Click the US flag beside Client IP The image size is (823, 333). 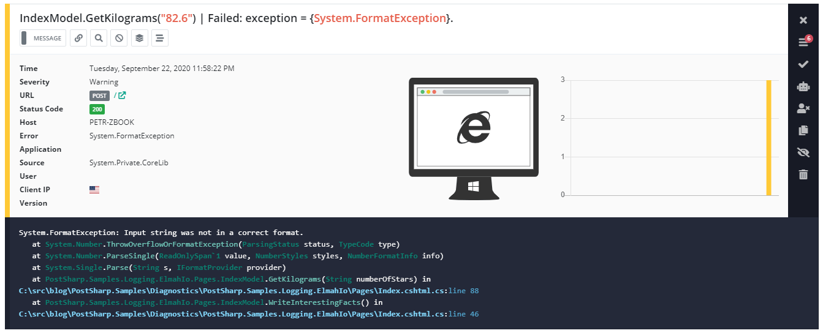pos(94,190)
